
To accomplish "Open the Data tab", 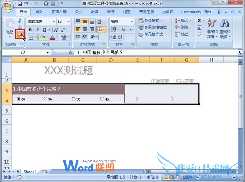I will (x=95, y=12).
